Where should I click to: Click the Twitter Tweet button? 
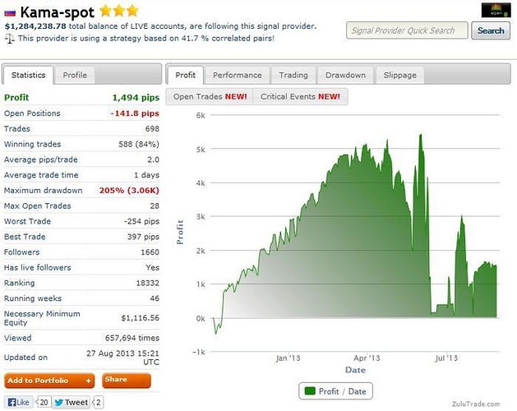pos(71,402)
